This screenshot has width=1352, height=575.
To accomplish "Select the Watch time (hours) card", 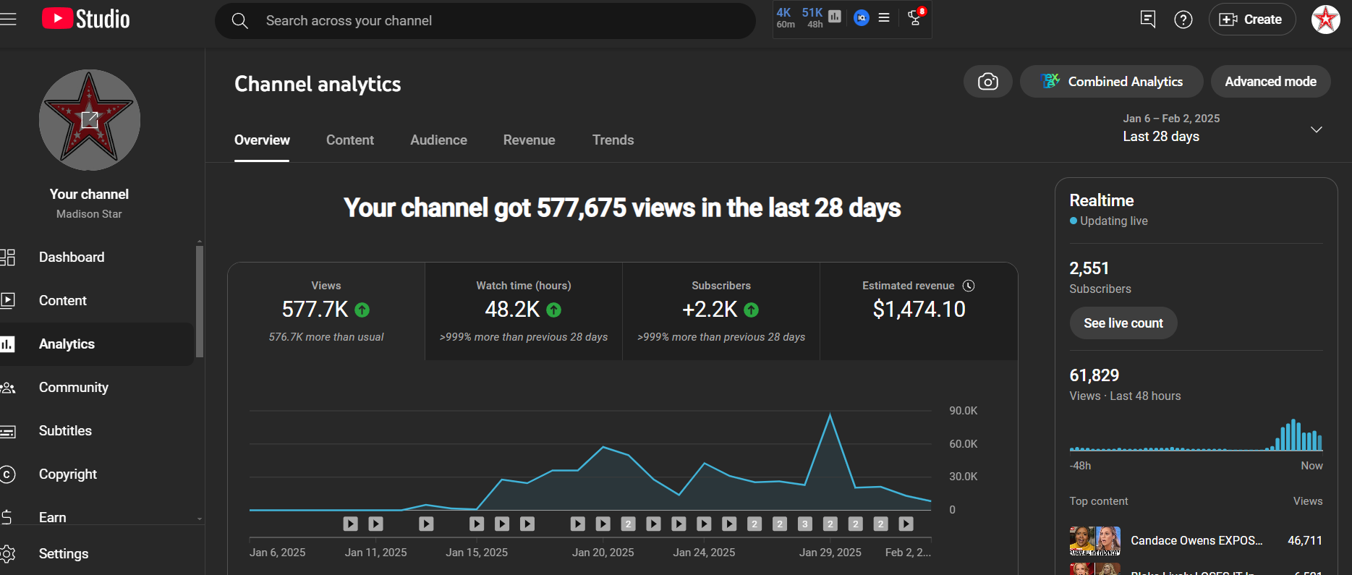I will (x=524, y=312).
